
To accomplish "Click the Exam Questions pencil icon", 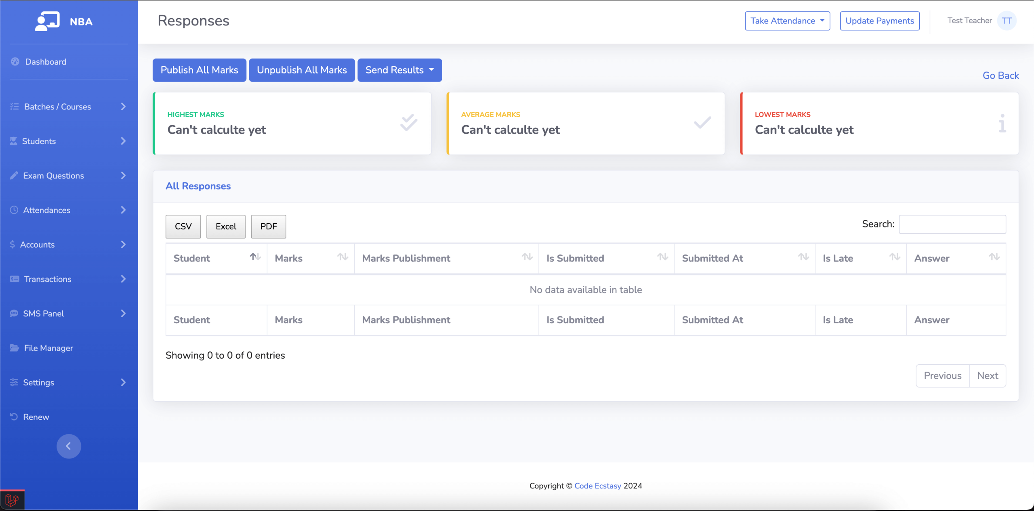I will 14,175.
